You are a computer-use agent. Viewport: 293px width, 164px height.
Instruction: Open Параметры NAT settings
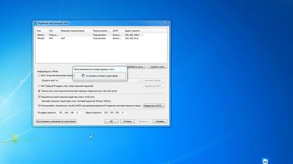(154, 86)
